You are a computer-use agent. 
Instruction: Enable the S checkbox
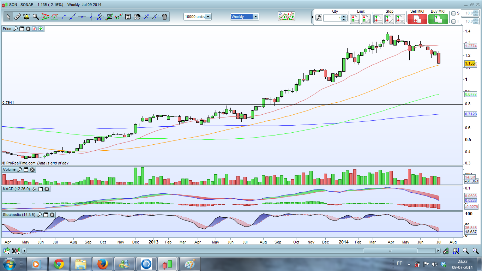tap(453, 13)
